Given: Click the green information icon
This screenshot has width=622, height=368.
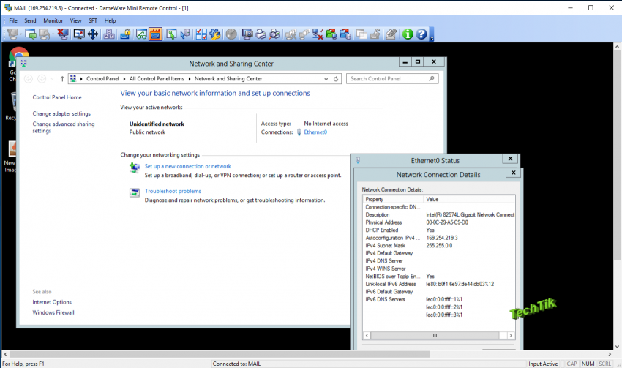Looking at the screenshot, I should tap(408, 34).
